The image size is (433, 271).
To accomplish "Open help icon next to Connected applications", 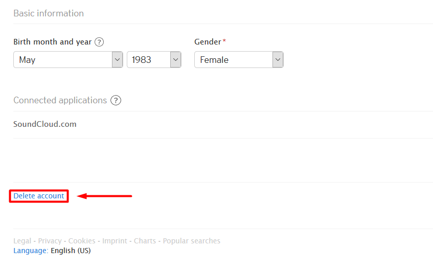I will pos(116,100).
